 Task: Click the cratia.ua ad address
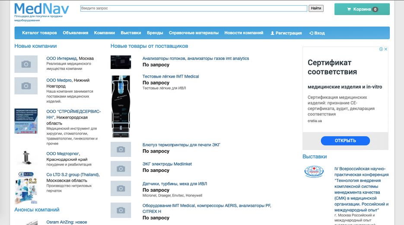(315, 121)
